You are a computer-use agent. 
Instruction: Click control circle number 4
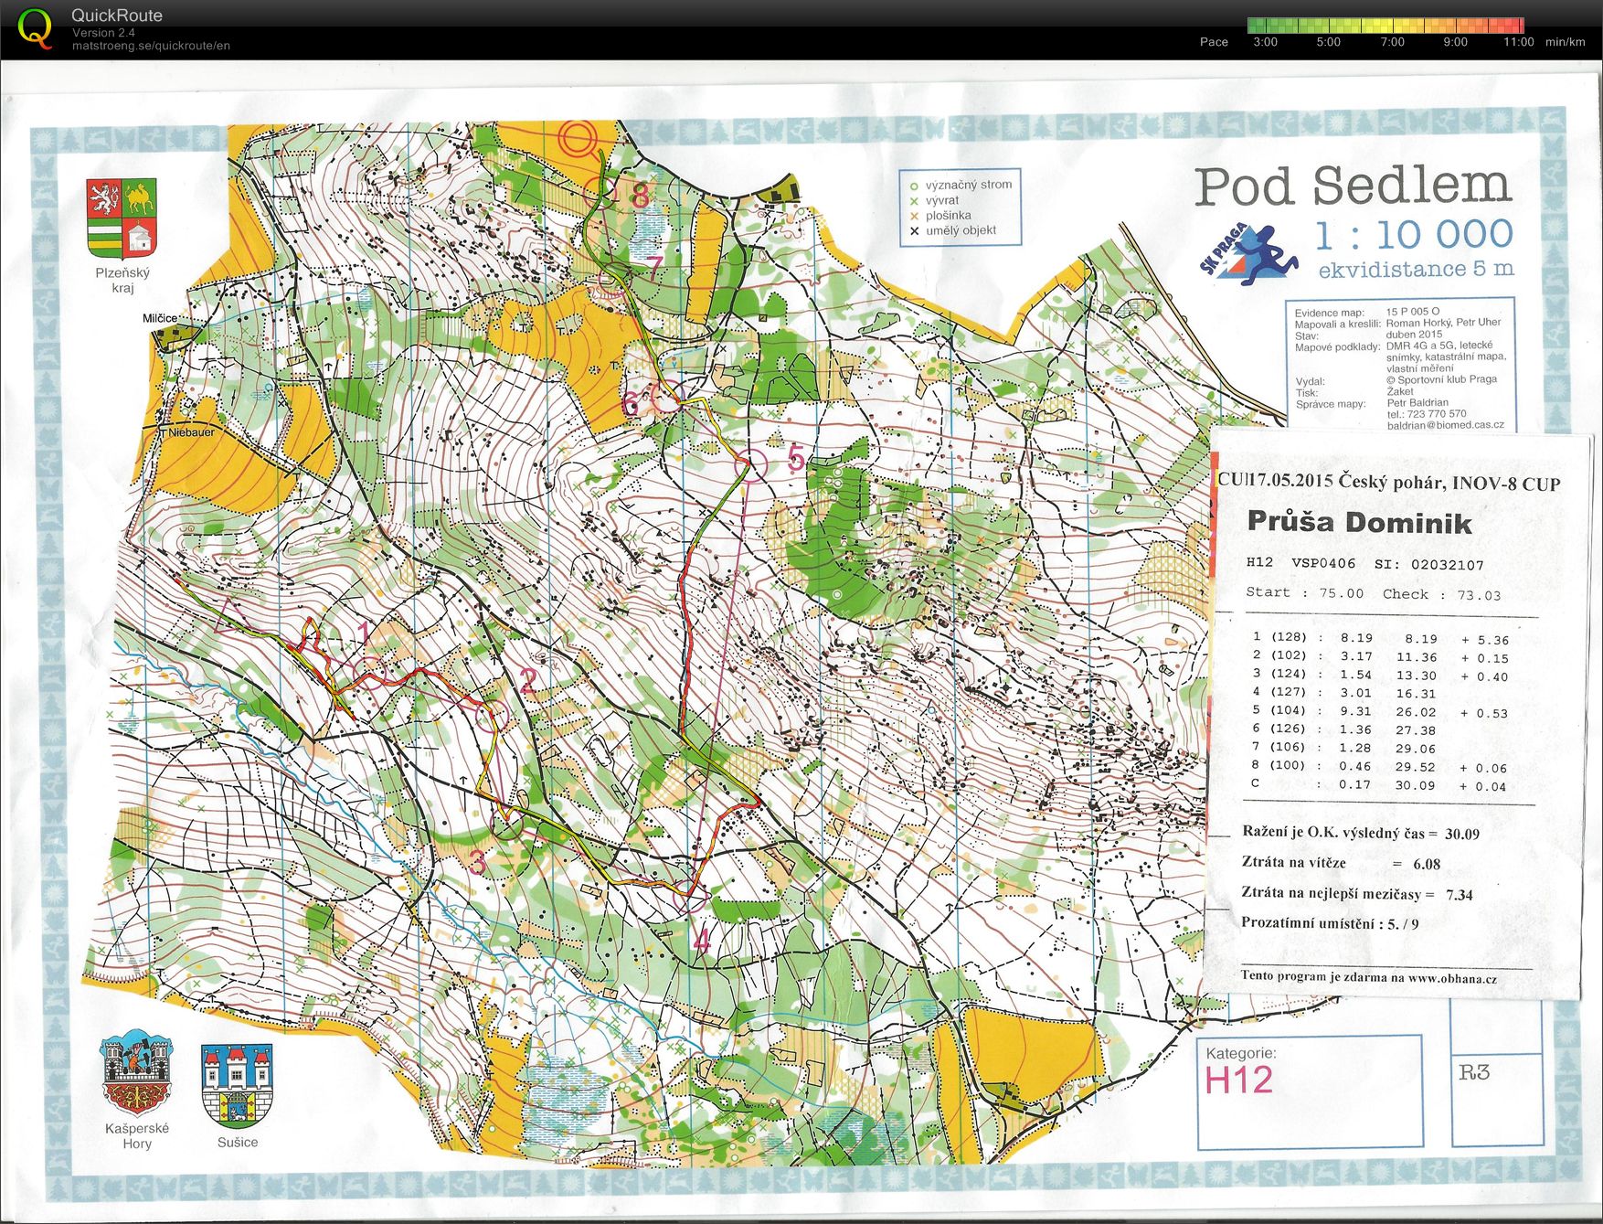click(x=688, y=897)
